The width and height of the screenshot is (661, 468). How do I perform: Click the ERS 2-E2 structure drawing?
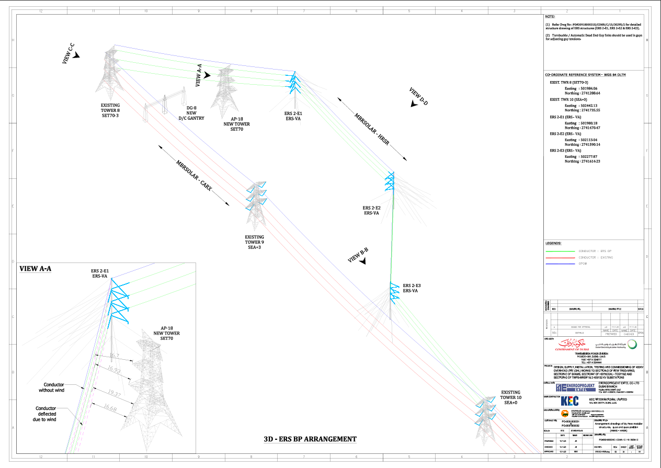pyautogui.click(x=390, y=189)
